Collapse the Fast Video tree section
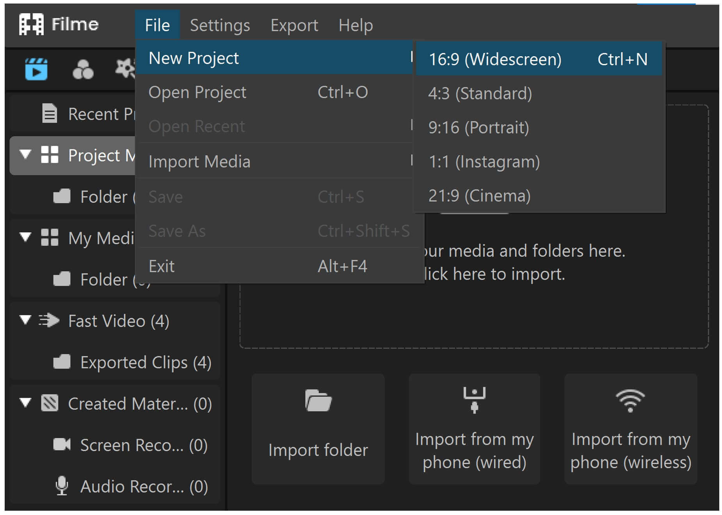 pyautogui.click(x=25, y=320)
